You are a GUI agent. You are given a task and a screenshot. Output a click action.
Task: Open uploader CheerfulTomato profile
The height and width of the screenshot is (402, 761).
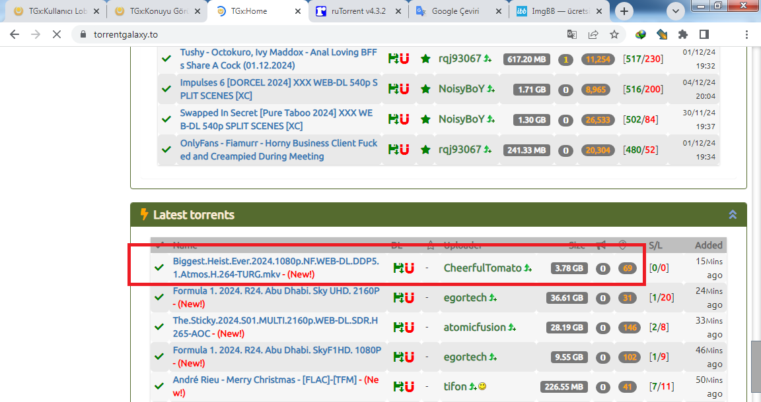tap(482, 268)
